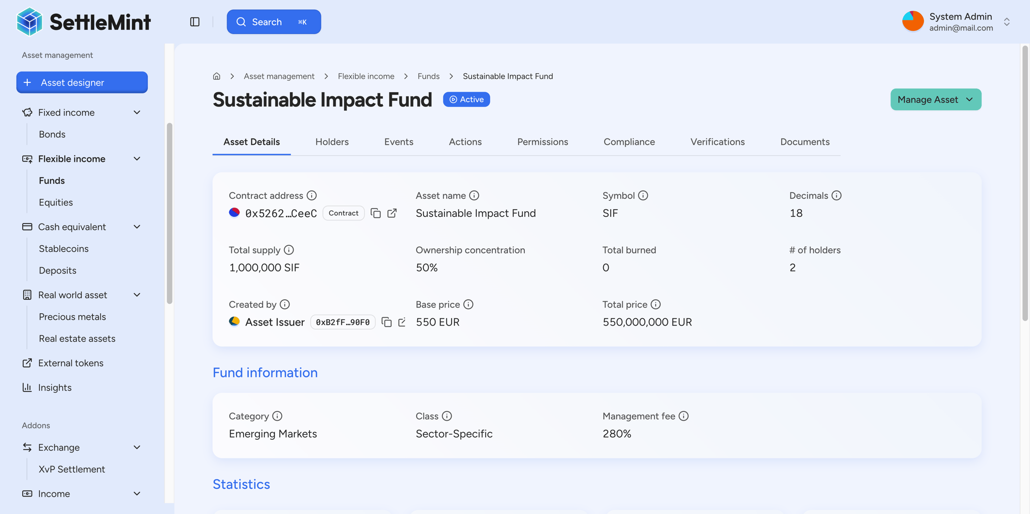1030x514 pixels.
Task: Open the System Admin account menu
Action: (959, 22)
